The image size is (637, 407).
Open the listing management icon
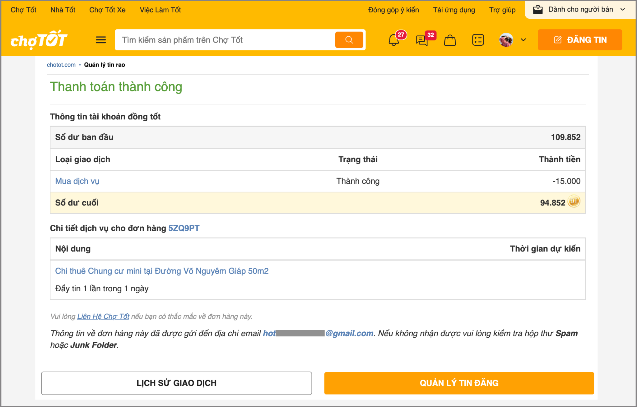coord(478,40)
